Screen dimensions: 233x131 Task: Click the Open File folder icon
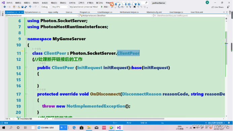(19, 7)
